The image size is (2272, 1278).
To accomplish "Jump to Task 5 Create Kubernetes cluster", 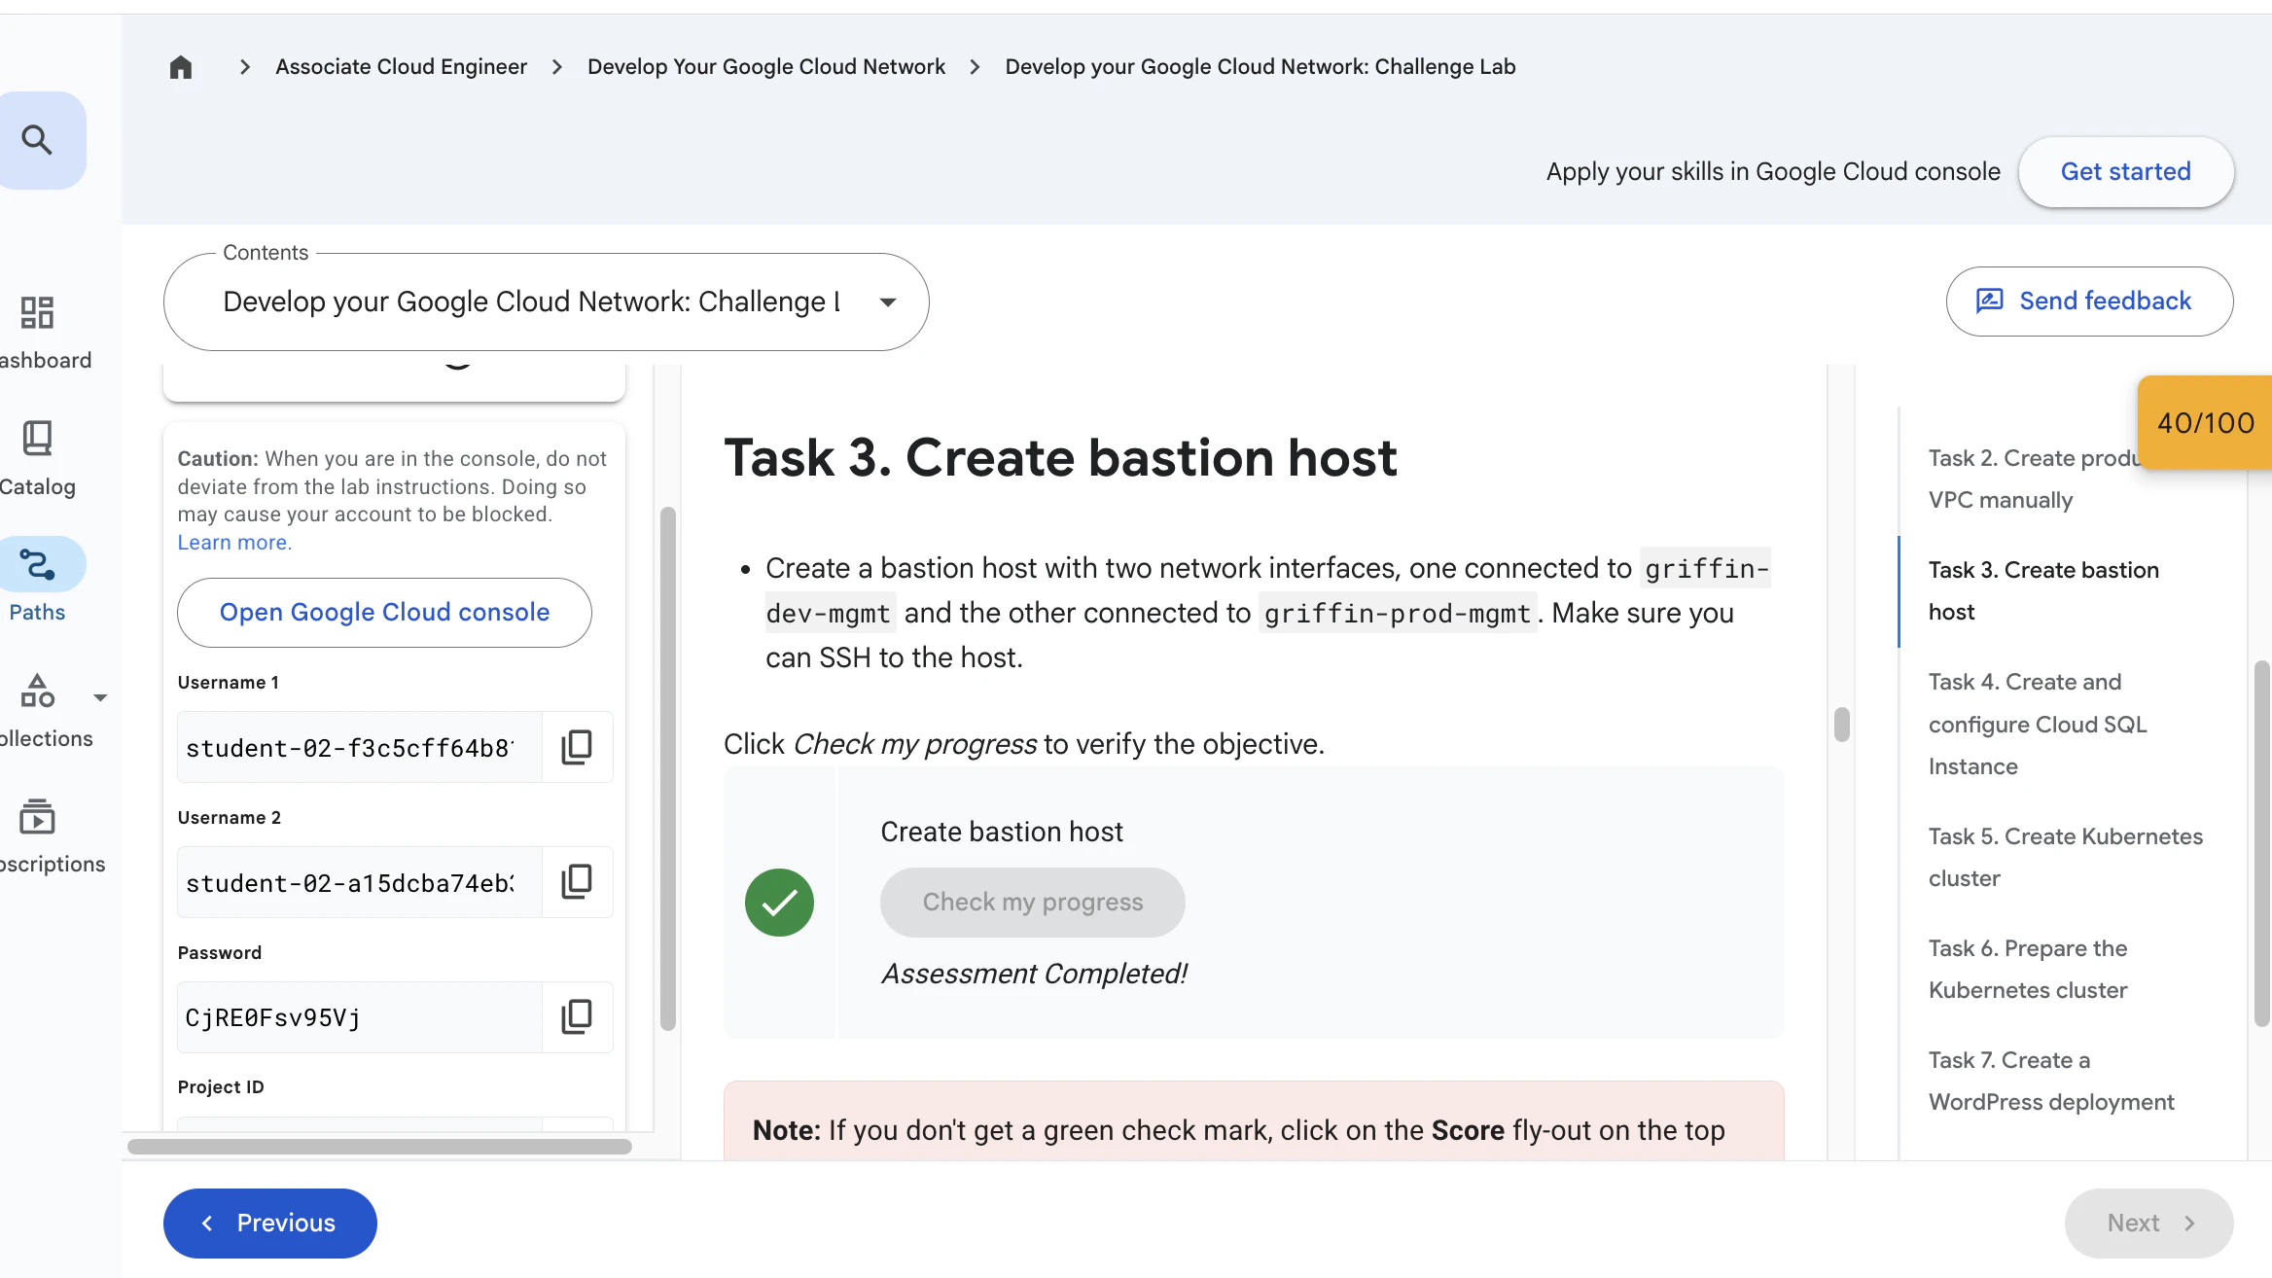I will tap(2066, 857).
